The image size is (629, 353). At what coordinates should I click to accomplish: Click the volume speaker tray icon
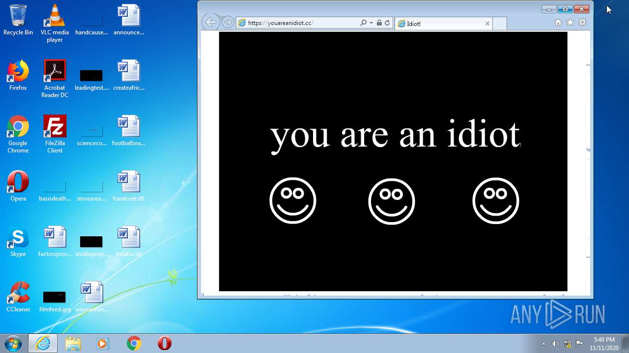point(555,344)
